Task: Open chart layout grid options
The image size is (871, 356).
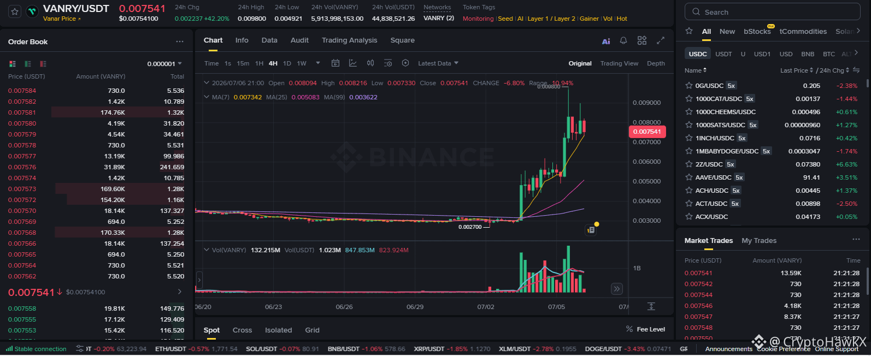Action: coord(642,40)
